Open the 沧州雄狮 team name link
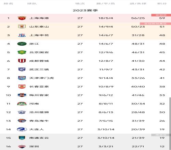171x150 pixels. 39,112
